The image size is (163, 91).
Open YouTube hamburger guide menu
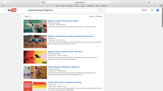pyautogui.click(x=5, y=10)
